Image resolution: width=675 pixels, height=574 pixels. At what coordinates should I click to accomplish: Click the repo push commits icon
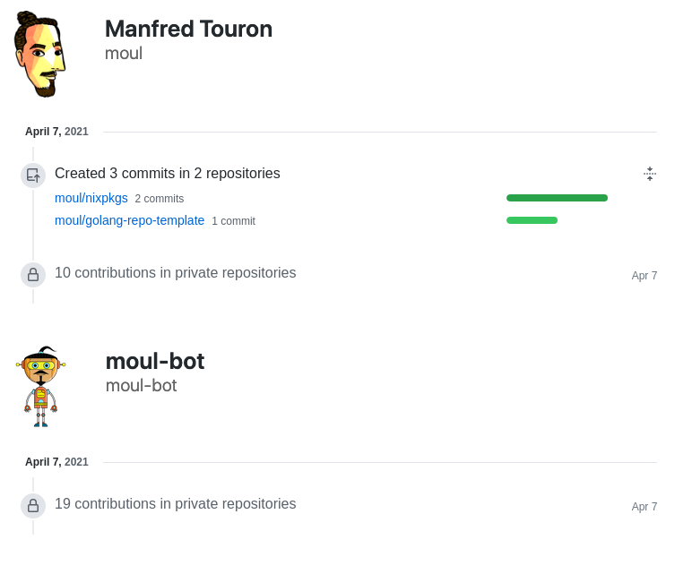coord(33,176)
